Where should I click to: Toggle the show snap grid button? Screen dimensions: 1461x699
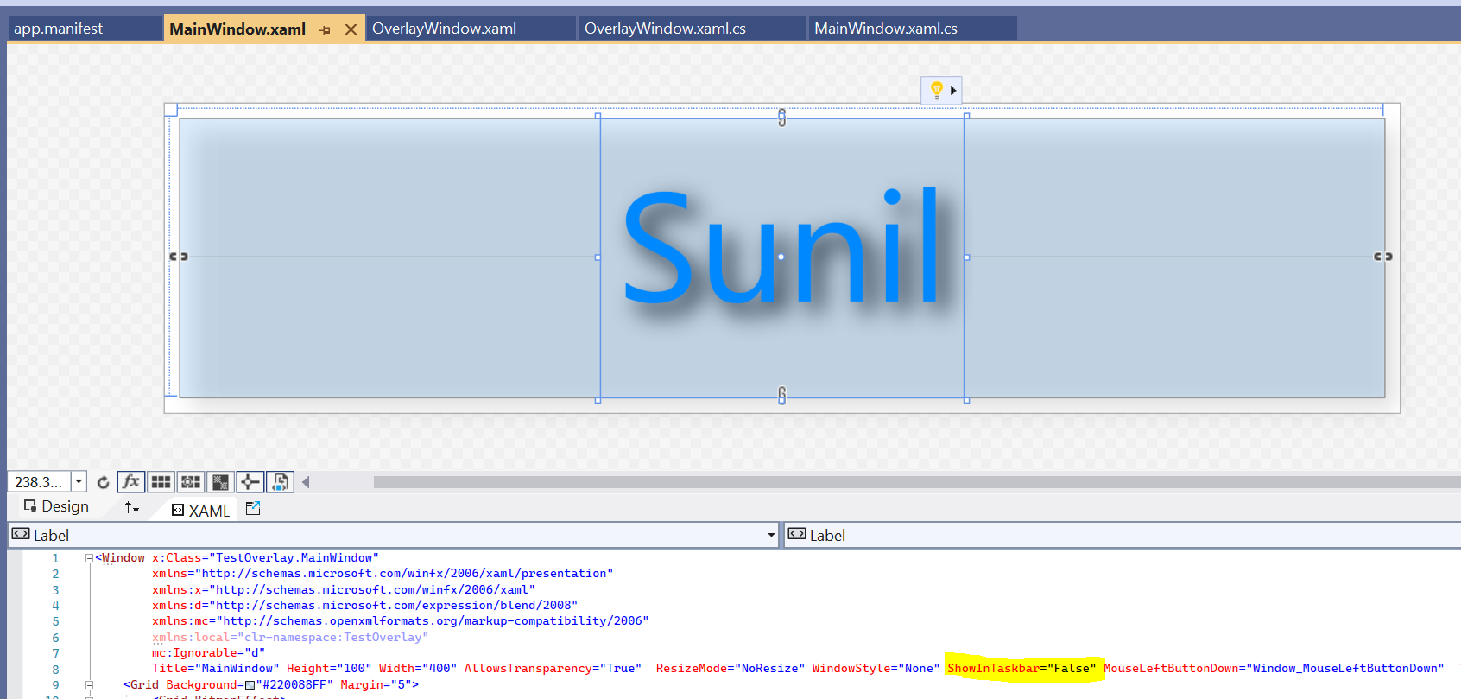(161, 481)
